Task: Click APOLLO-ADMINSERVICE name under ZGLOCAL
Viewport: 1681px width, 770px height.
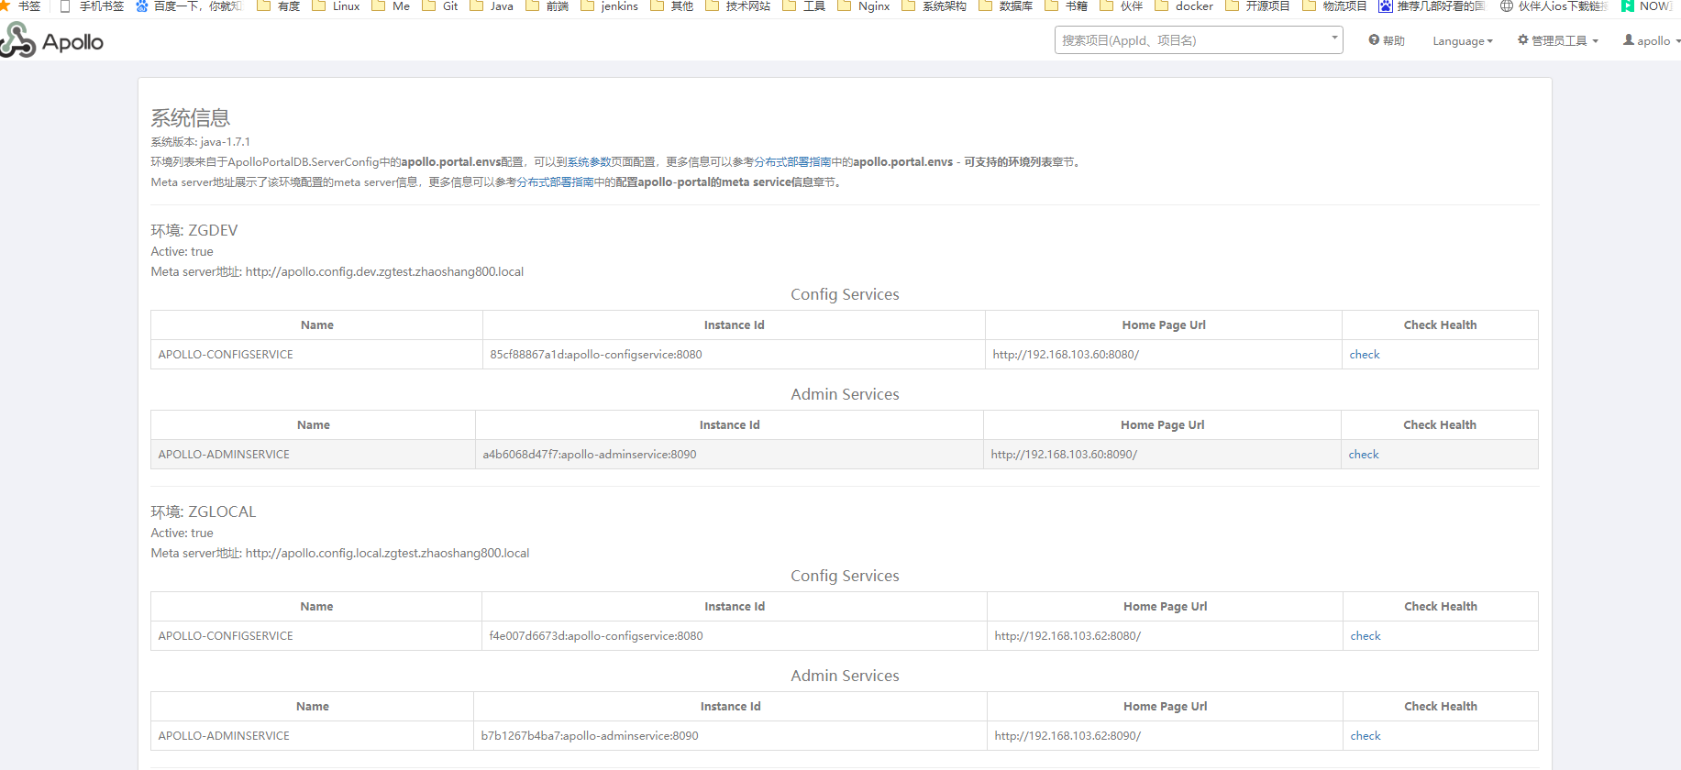Action: (x=224, y=736)
